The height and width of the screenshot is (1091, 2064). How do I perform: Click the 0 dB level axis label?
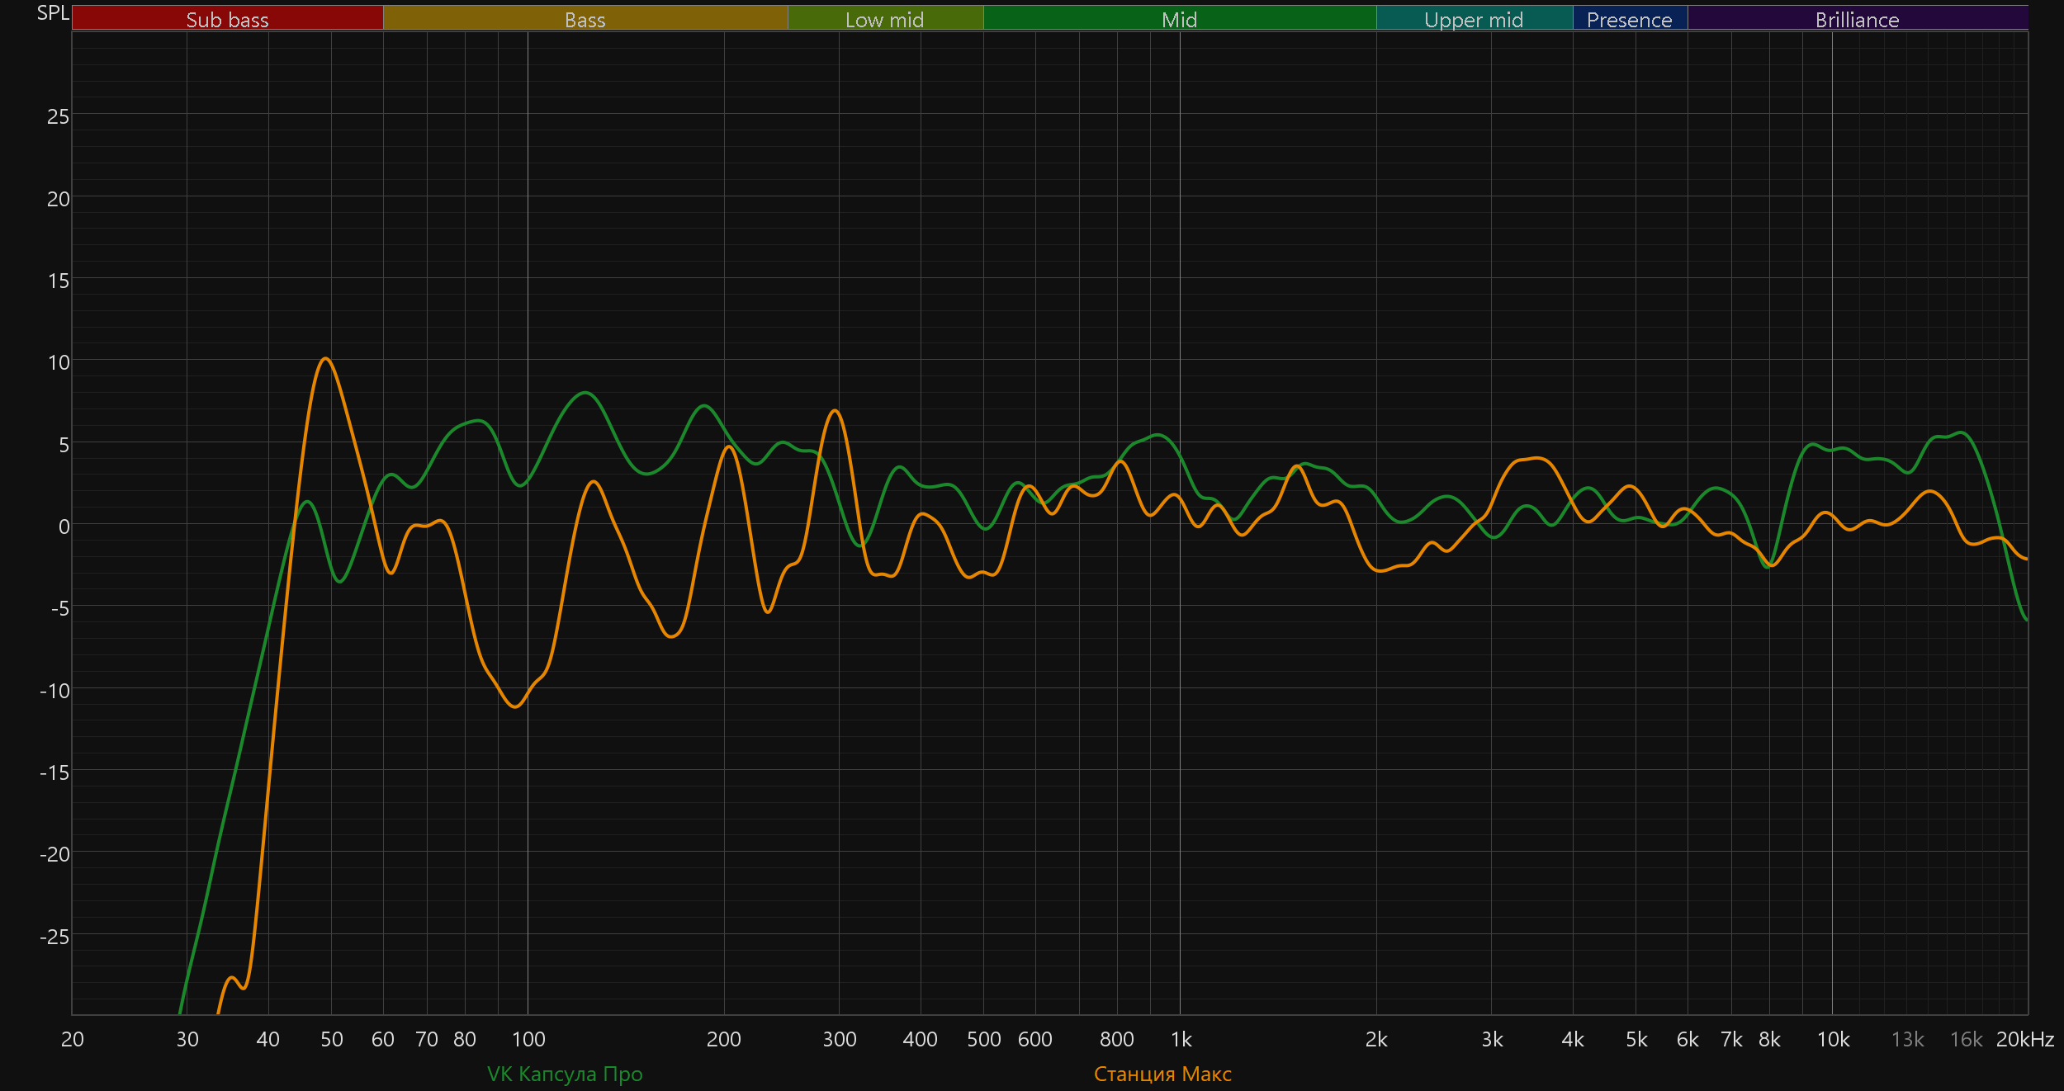[x=64, y=527]
